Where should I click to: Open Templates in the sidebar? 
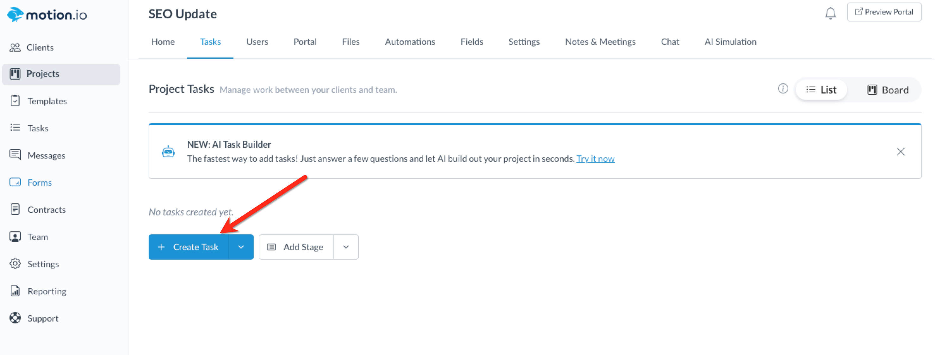point(47,101)
